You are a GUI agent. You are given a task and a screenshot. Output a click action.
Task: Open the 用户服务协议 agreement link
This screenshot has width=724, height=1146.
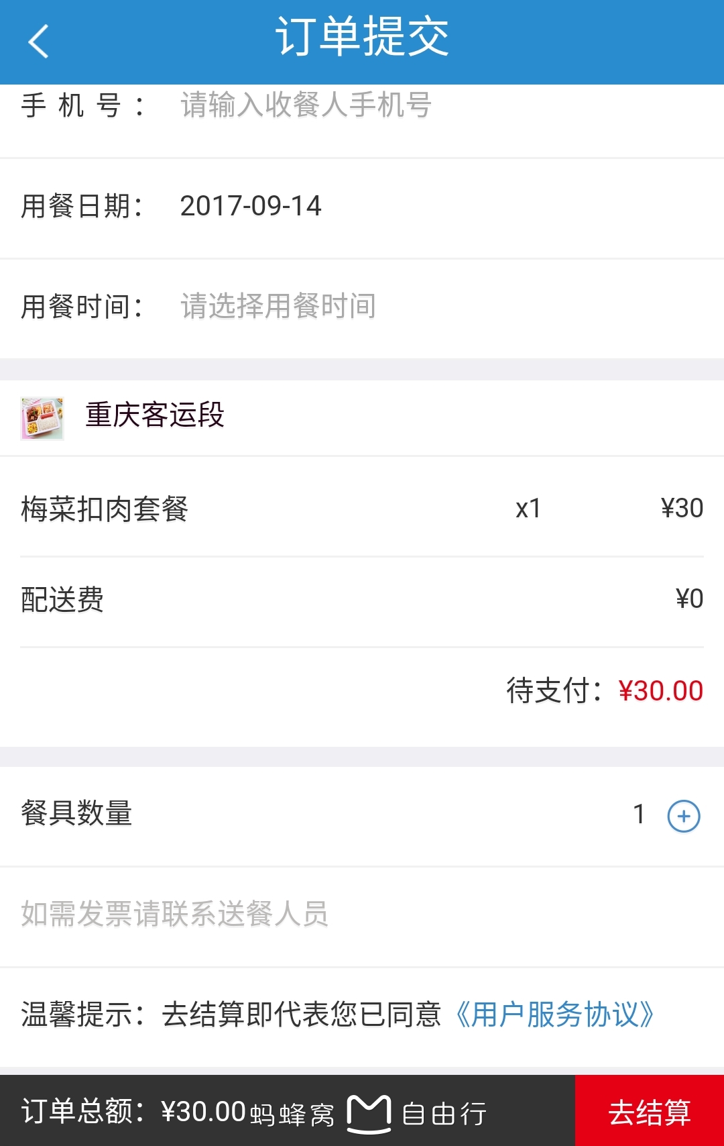tap(554, 1014)
